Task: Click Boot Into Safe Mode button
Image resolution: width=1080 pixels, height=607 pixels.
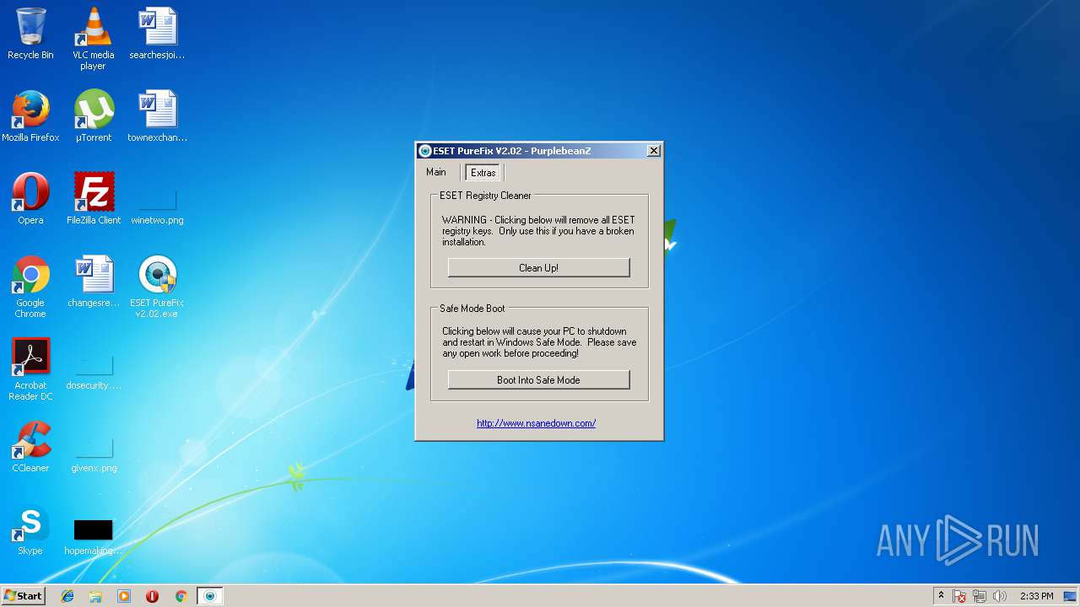Action: [x=538, y=380]
